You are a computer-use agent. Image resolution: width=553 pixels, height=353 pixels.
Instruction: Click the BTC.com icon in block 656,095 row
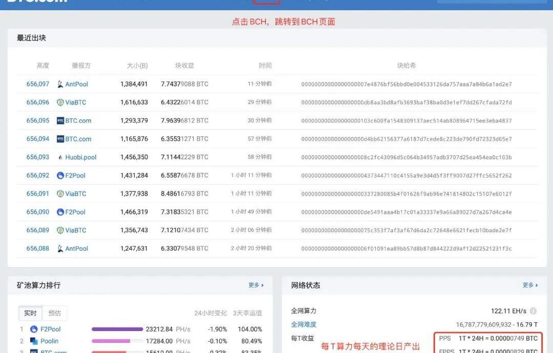[x=60, y=121]
